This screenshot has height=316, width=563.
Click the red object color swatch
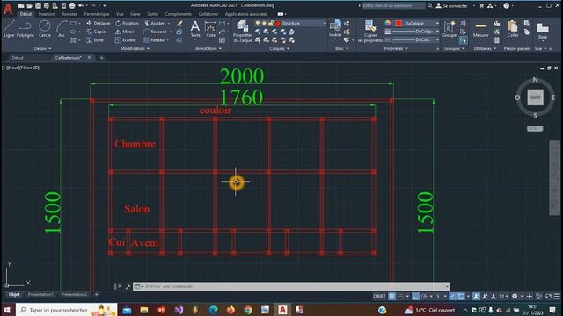point(398,24)
